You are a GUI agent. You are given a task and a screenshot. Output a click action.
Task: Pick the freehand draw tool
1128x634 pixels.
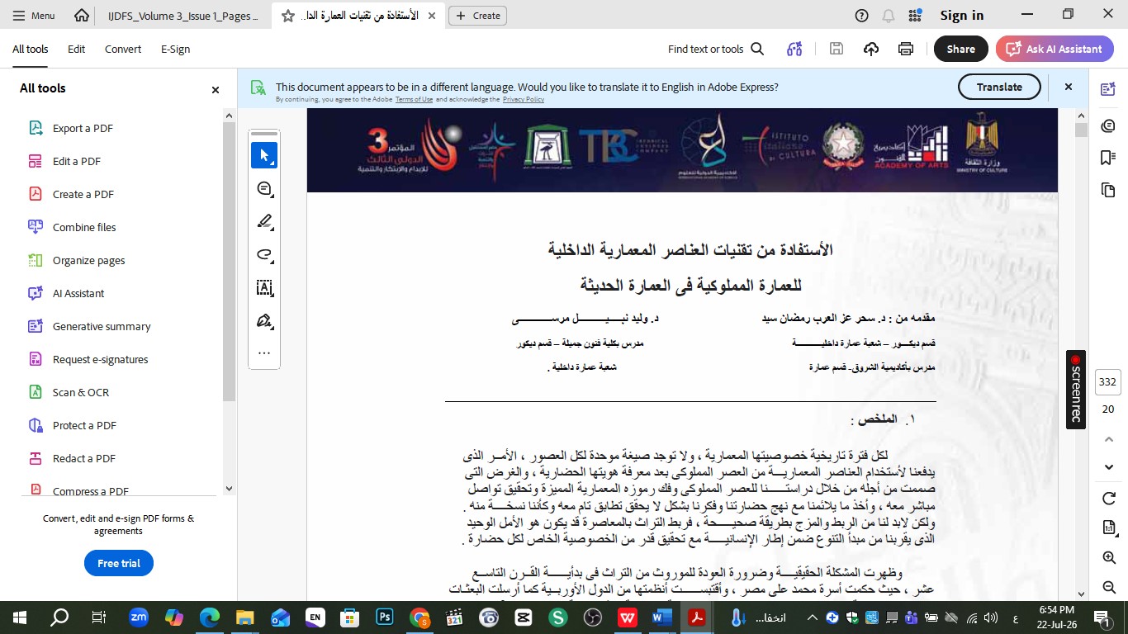(264, 254)
